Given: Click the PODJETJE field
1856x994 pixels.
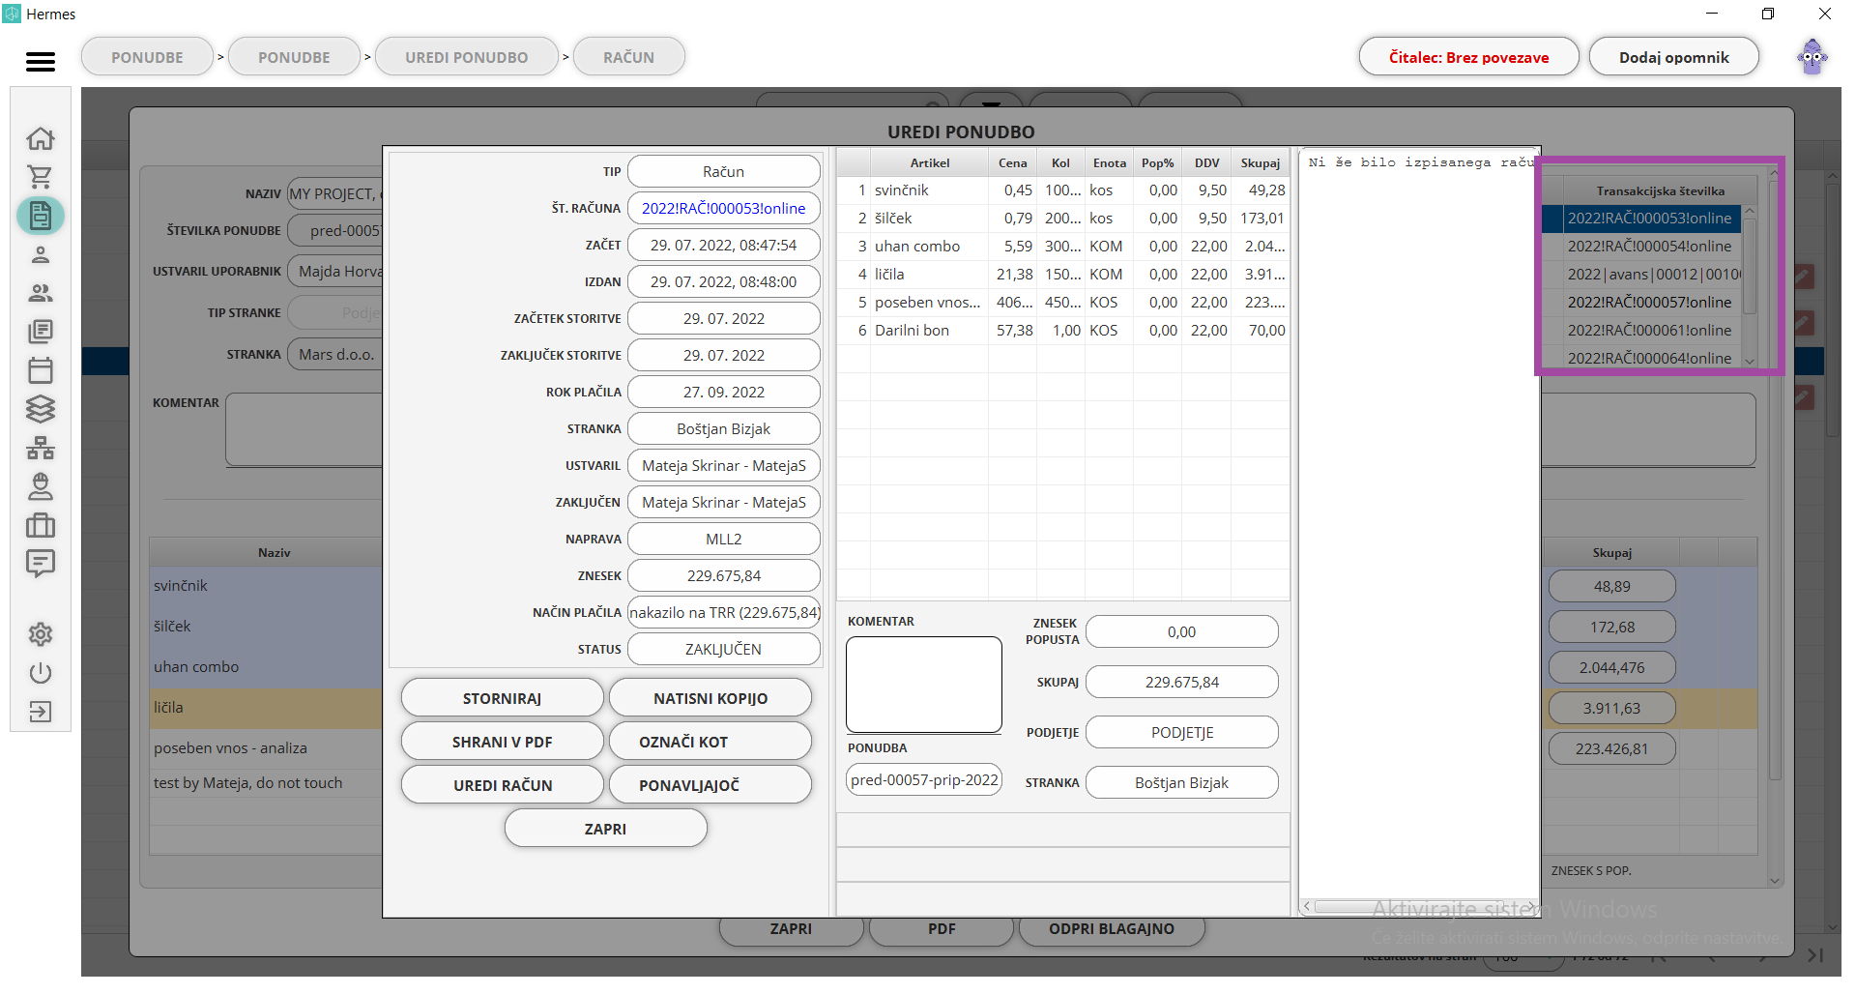Looking at the screenshot, I should pyautogui.click(x=1181, y=732).
